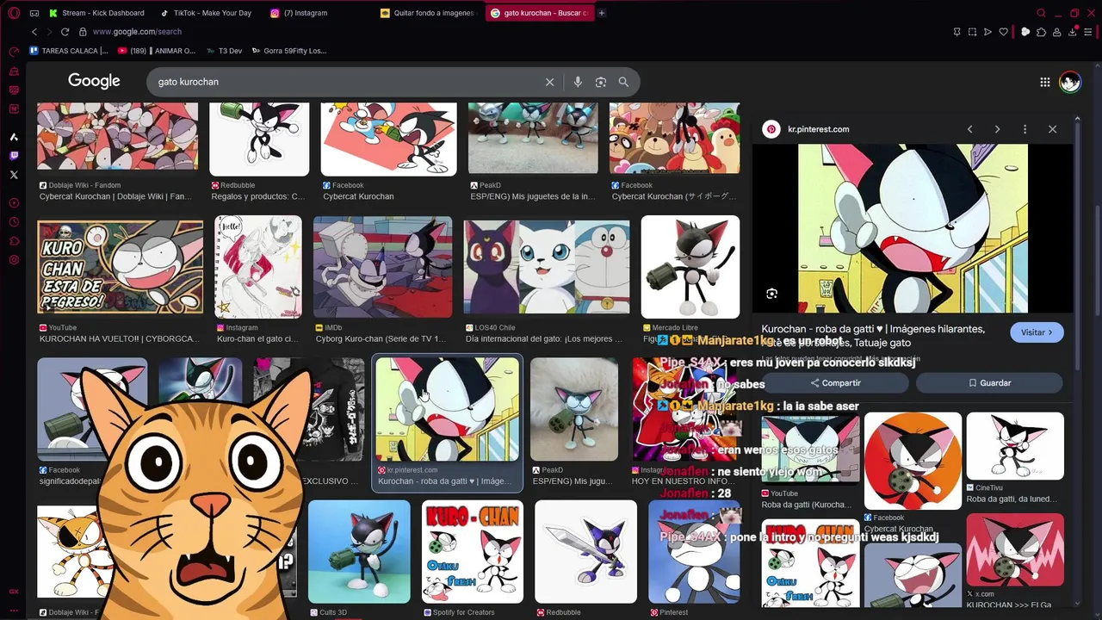Submit search with the magnifying glass icon
This screenshot has width=1102, height=620.
pyautogui.click(x=623, y=82)
